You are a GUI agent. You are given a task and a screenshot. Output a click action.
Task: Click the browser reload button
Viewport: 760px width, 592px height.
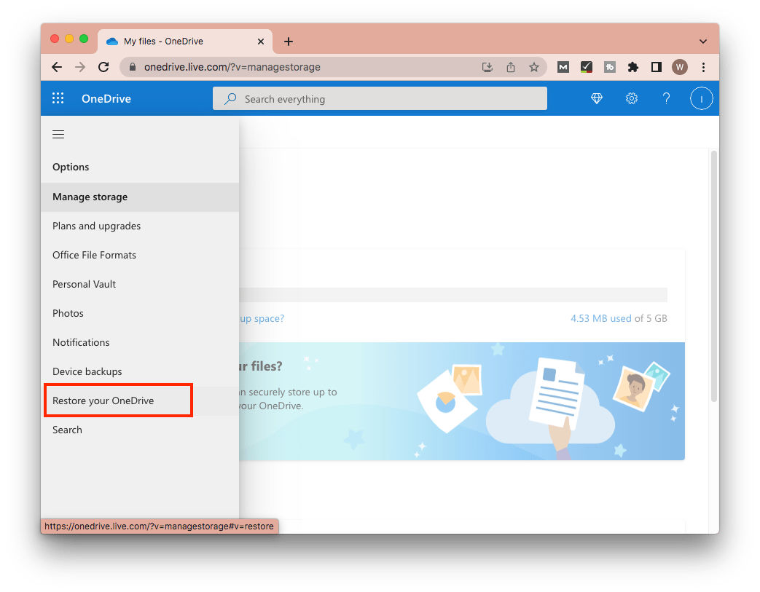tap(103, 67)
